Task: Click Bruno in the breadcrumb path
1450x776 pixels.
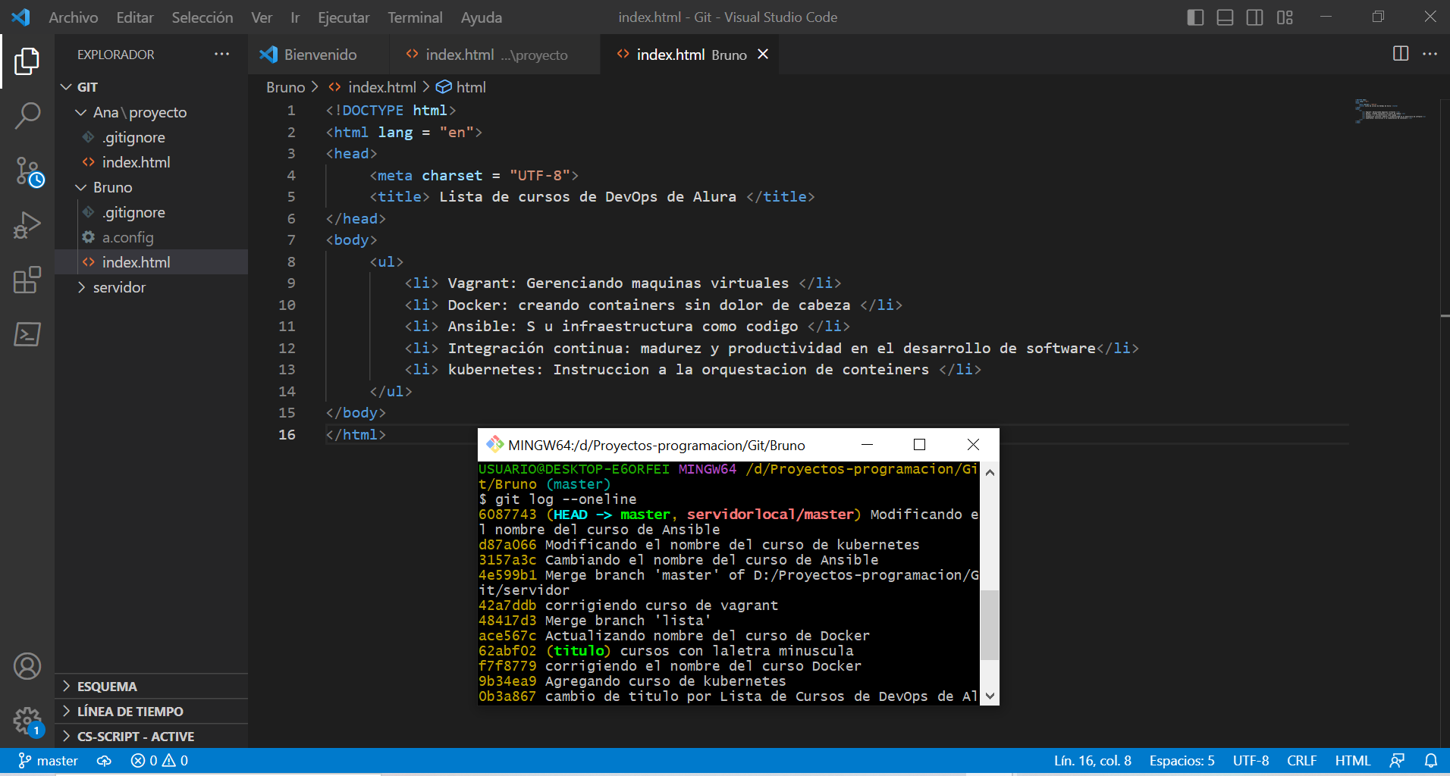Action: (285, 87)
